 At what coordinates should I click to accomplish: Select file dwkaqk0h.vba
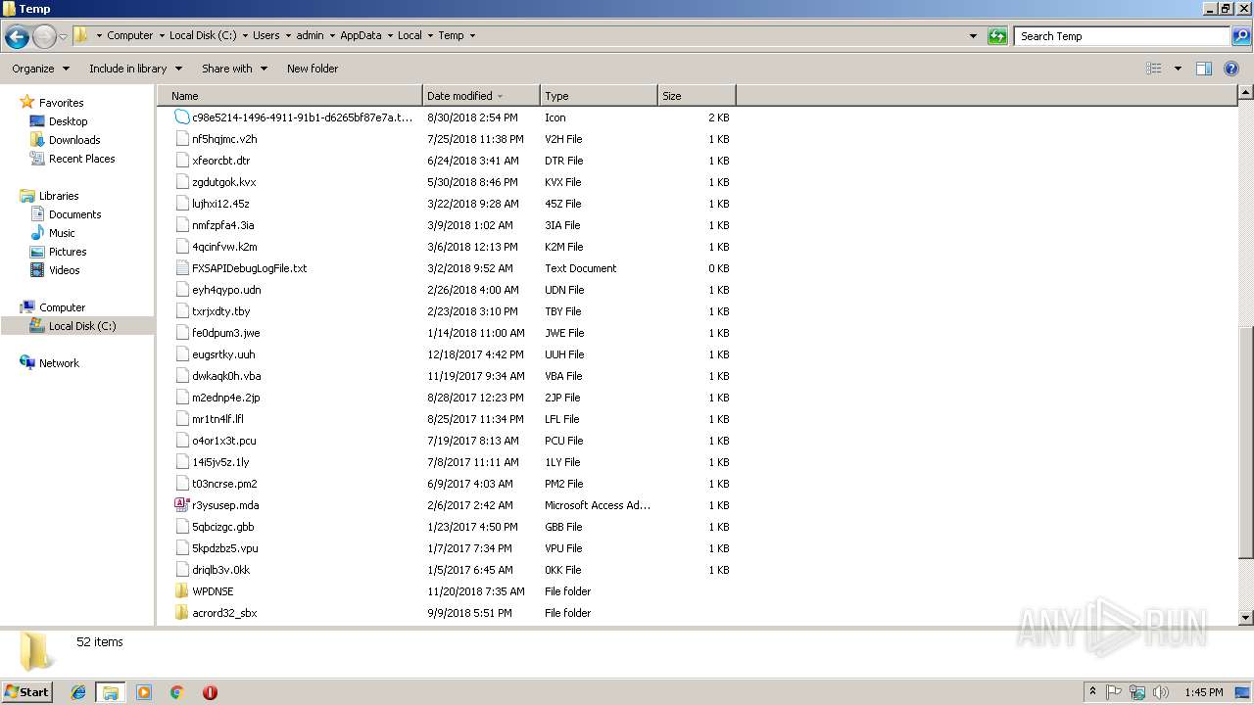pyautogui.click(x=226, y=376)
